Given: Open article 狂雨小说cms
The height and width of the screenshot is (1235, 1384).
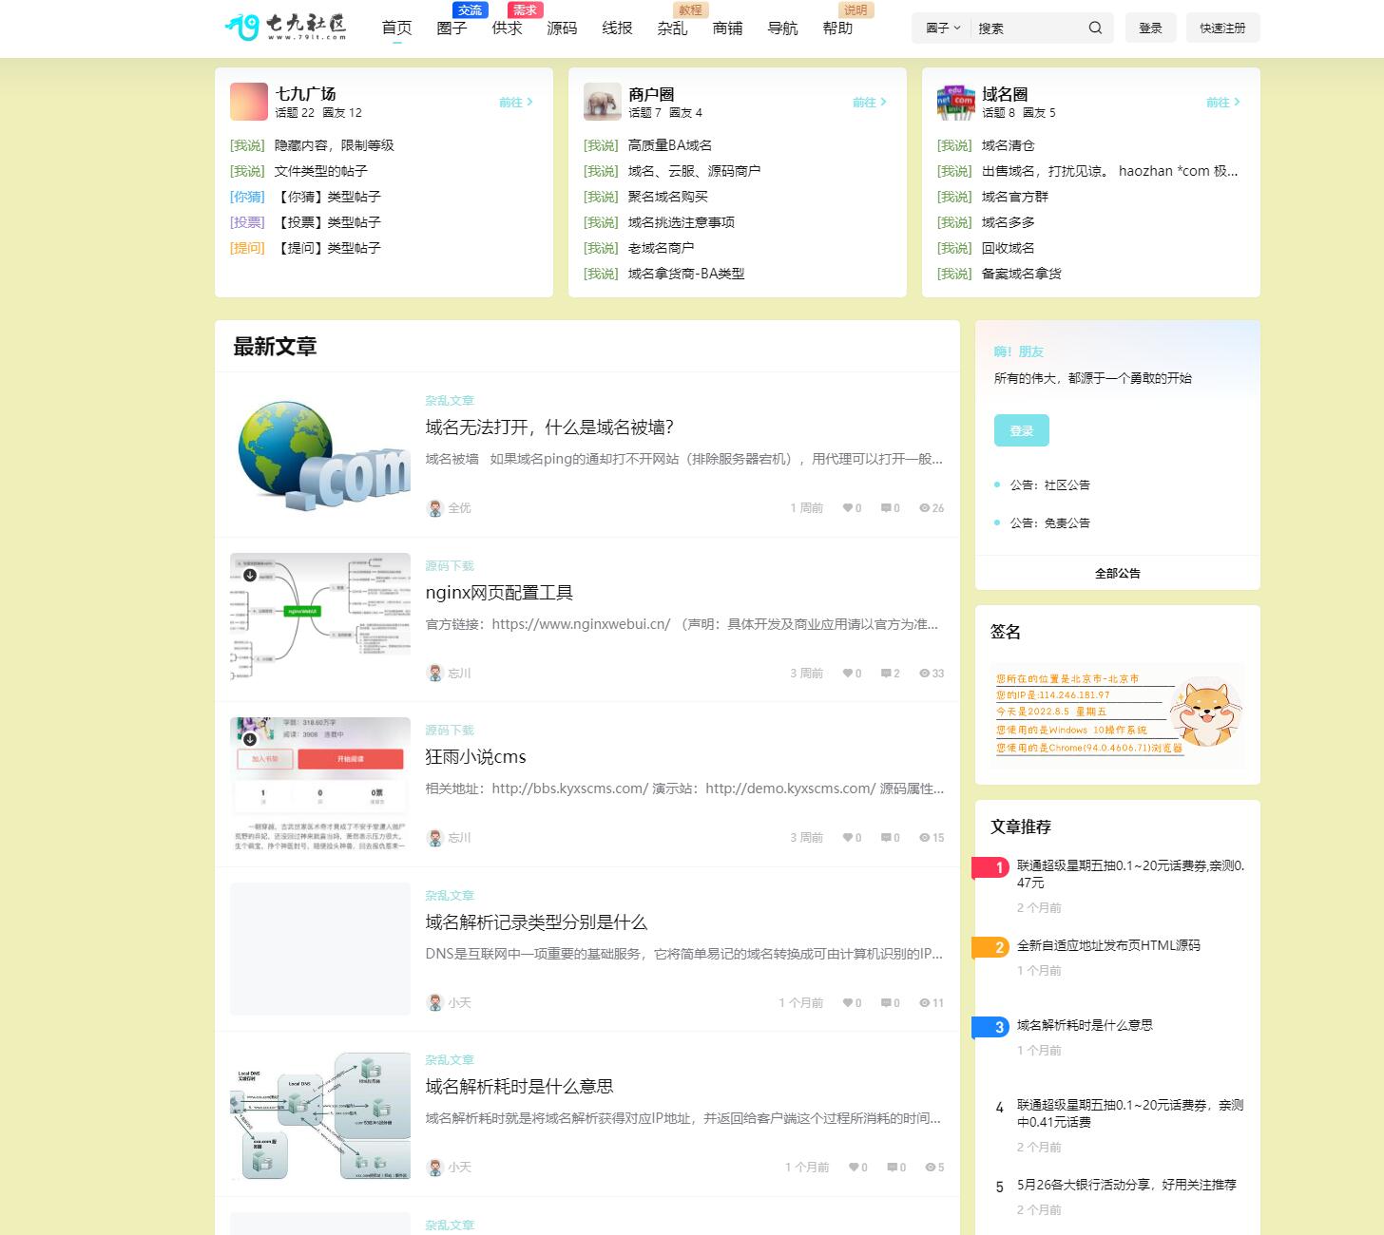Looking at the screenshot, I should tap(475, 757).
